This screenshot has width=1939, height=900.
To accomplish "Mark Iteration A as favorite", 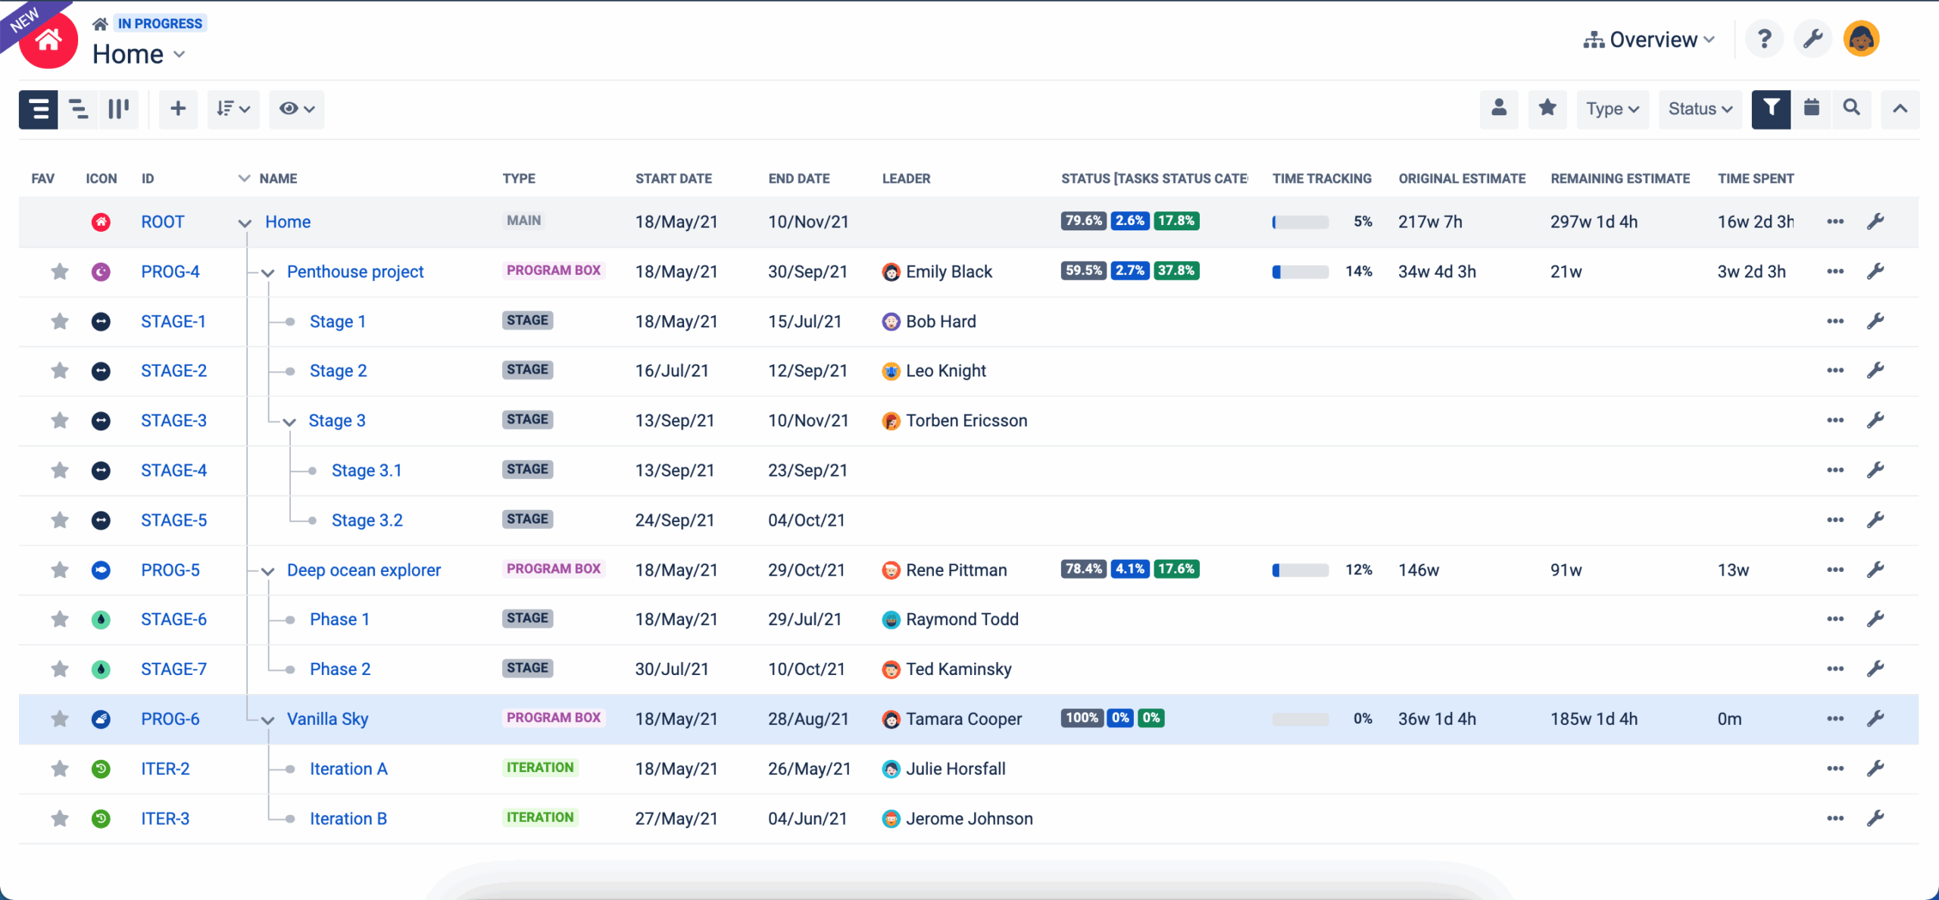I will [60, 768].
